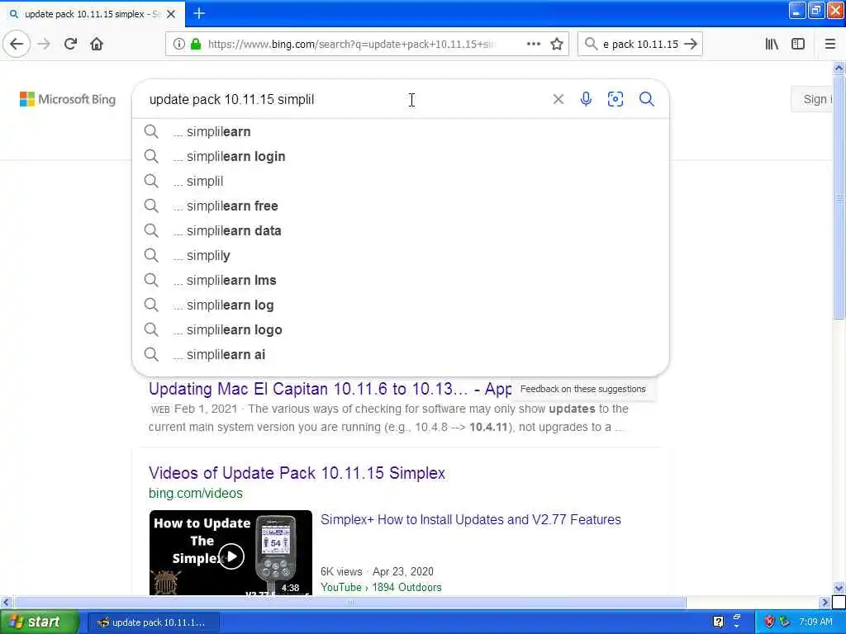Click the red security shield tray icon
The image size is (846, 634).
770,622
